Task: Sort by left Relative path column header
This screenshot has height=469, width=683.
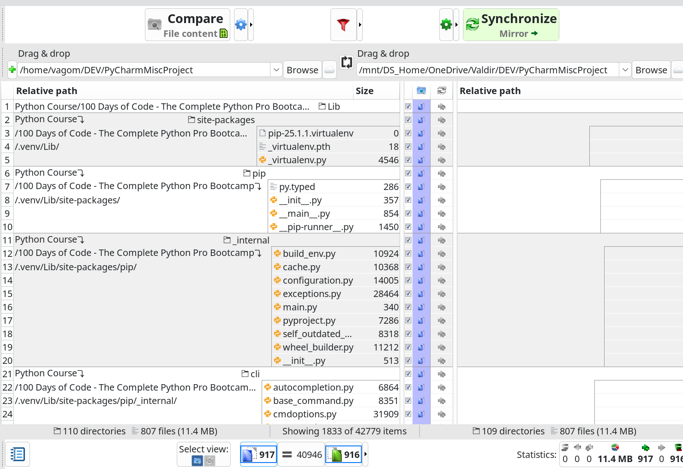Action: pos(184,91)
